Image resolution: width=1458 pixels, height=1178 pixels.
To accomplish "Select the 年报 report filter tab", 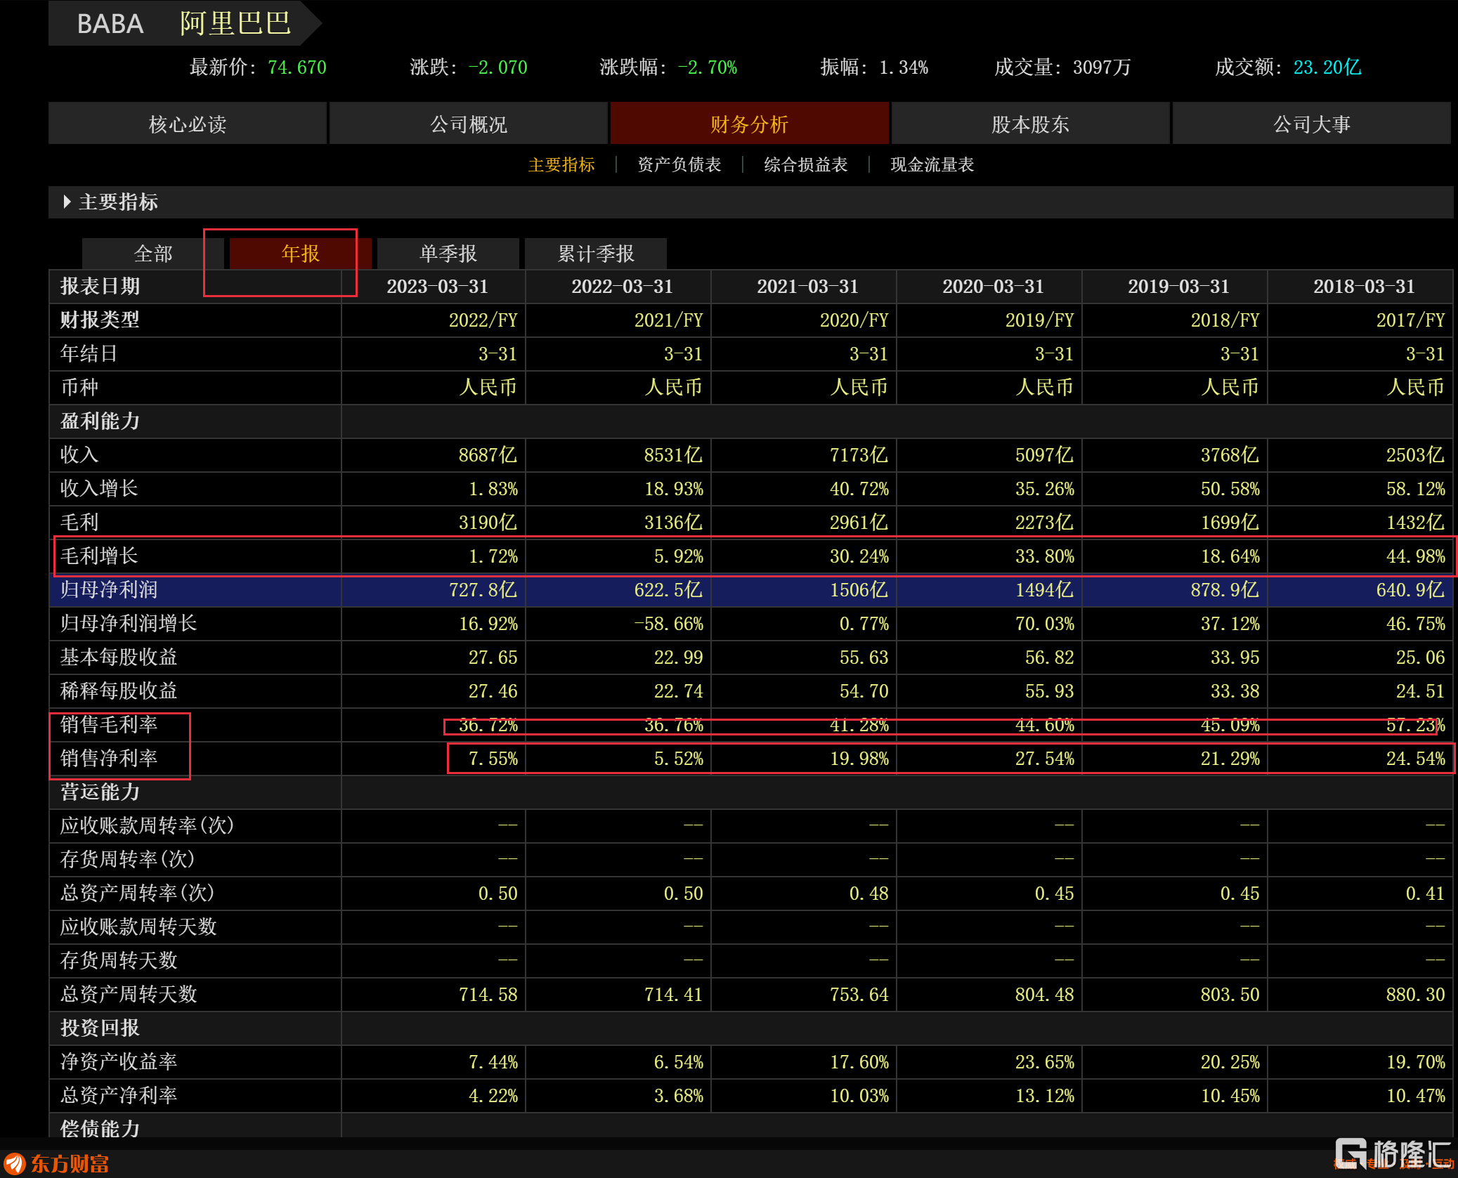I will (x=301, y=254).
